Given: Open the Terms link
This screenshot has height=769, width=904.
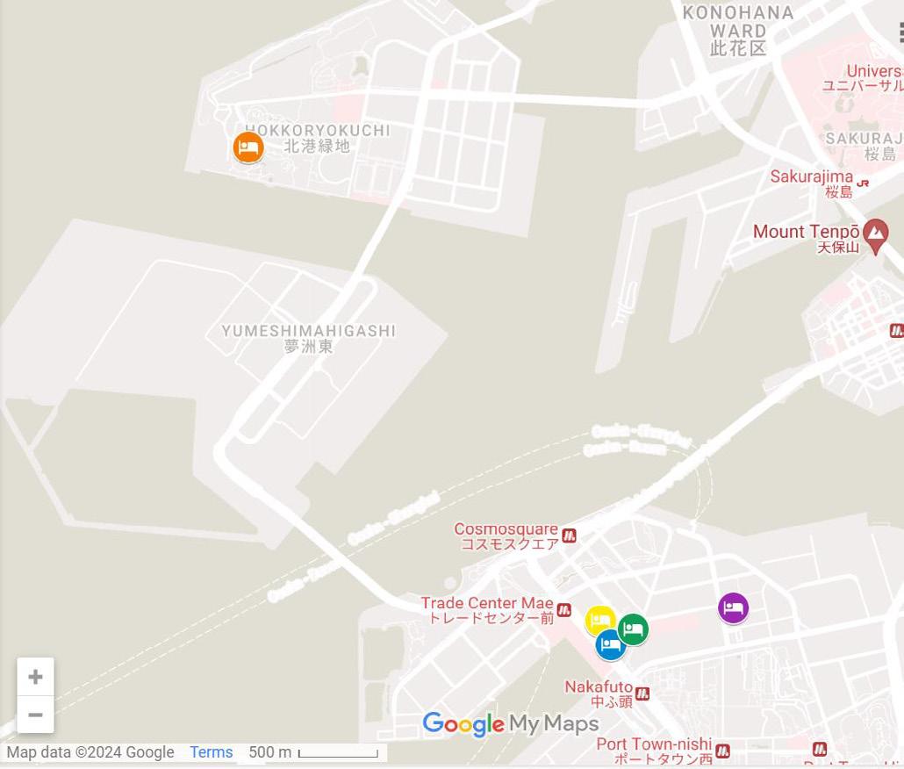Looking at the screenshot, I should (211, 752).
